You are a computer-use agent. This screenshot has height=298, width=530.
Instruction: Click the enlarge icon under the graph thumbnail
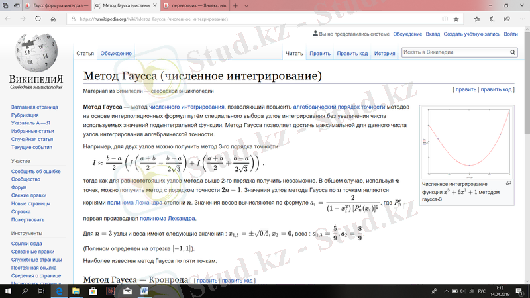point(508,182)
